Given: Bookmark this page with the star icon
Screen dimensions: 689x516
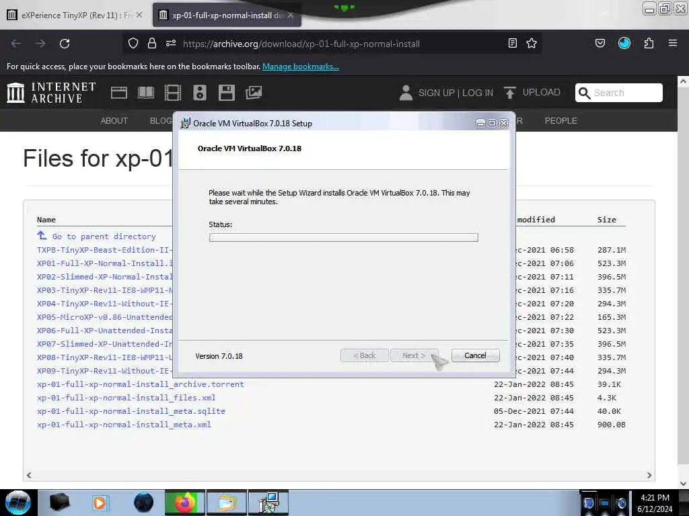Looking at the screenshot, I should pyautogui.click(x=532, y=43).
